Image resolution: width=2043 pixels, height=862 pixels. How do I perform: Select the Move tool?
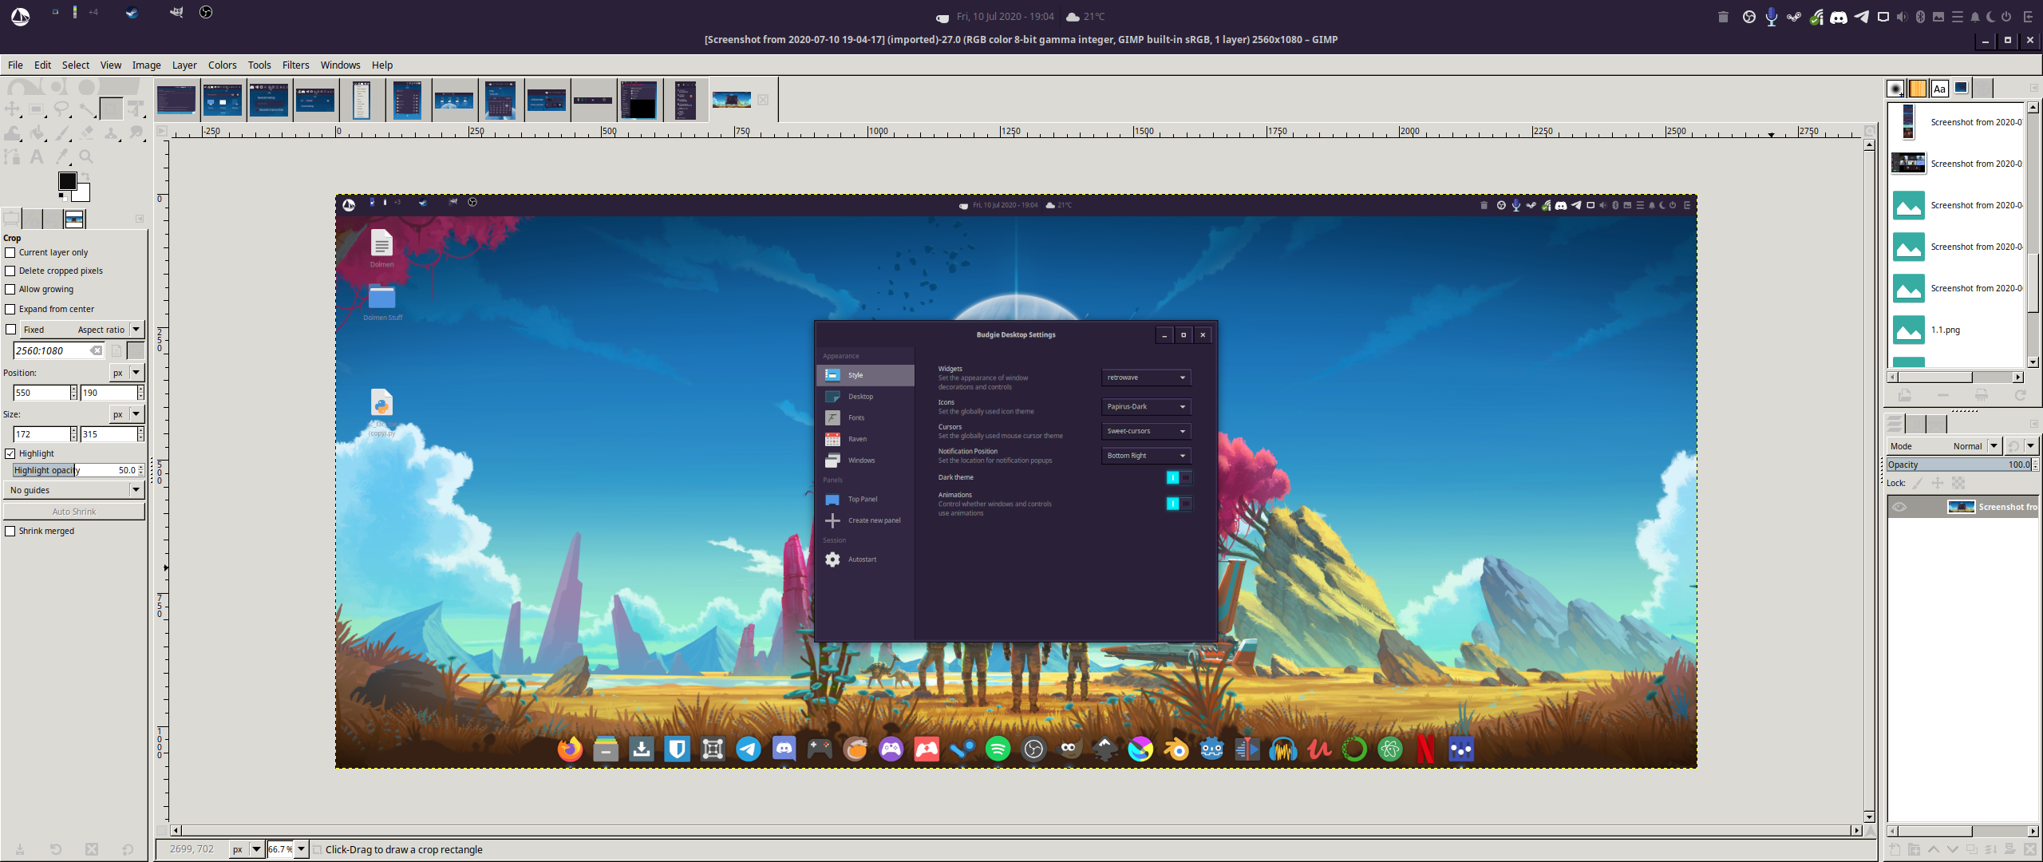click(x=11, y=109)
